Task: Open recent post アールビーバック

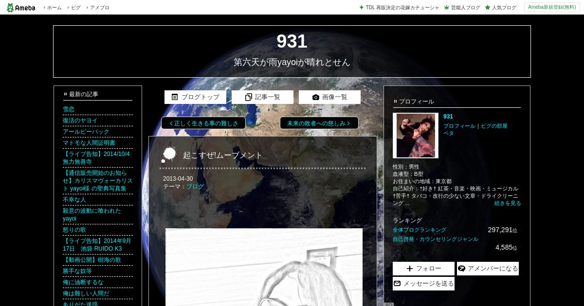Action: (x=86, y=132)
